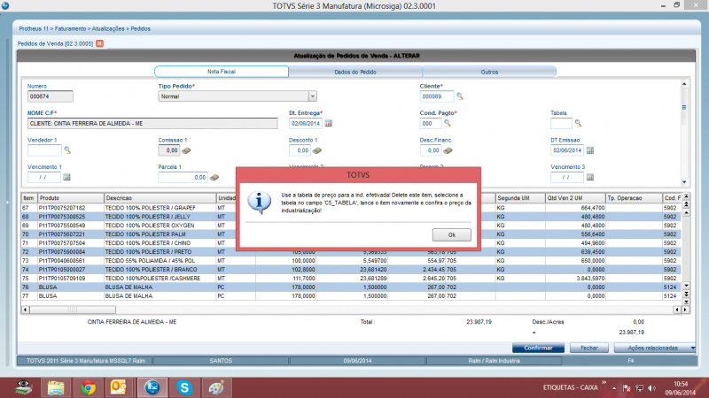Switch to the Dados do Pedido tab

(x=355, y=72)
